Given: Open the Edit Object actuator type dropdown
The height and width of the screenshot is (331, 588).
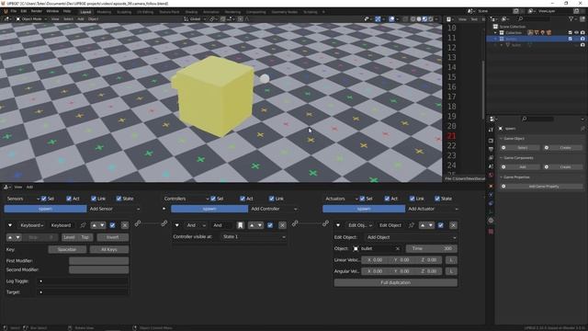Looking at the screenshot, I should (359, 225).
